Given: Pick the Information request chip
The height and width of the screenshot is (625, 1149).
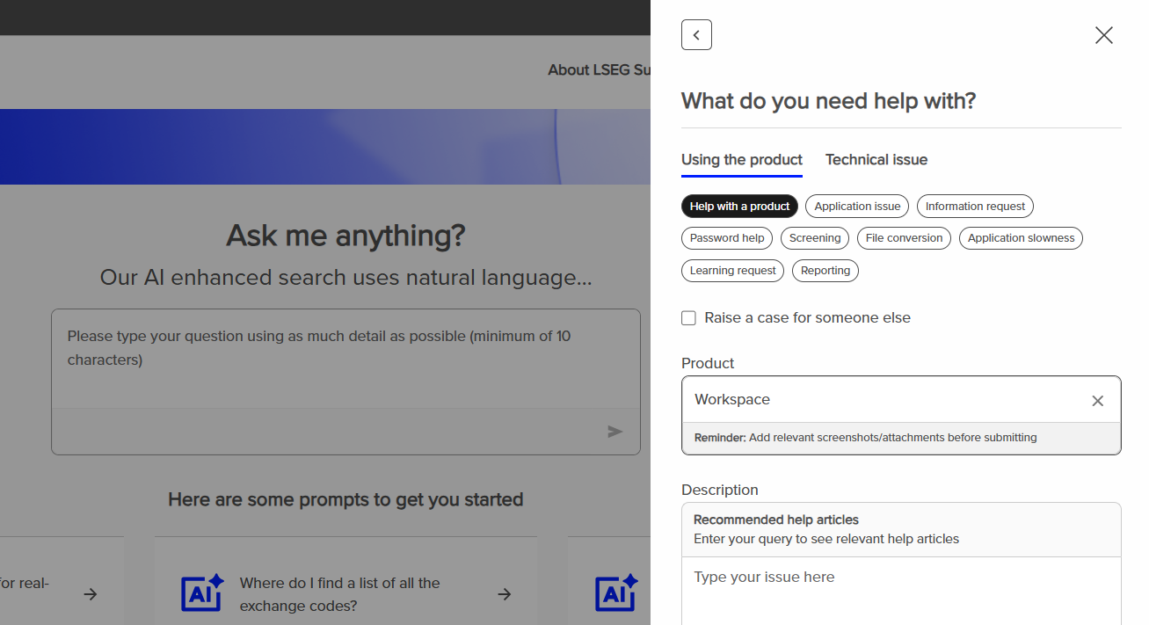Looking at the screenshot, I should click(x=975, y=207).
